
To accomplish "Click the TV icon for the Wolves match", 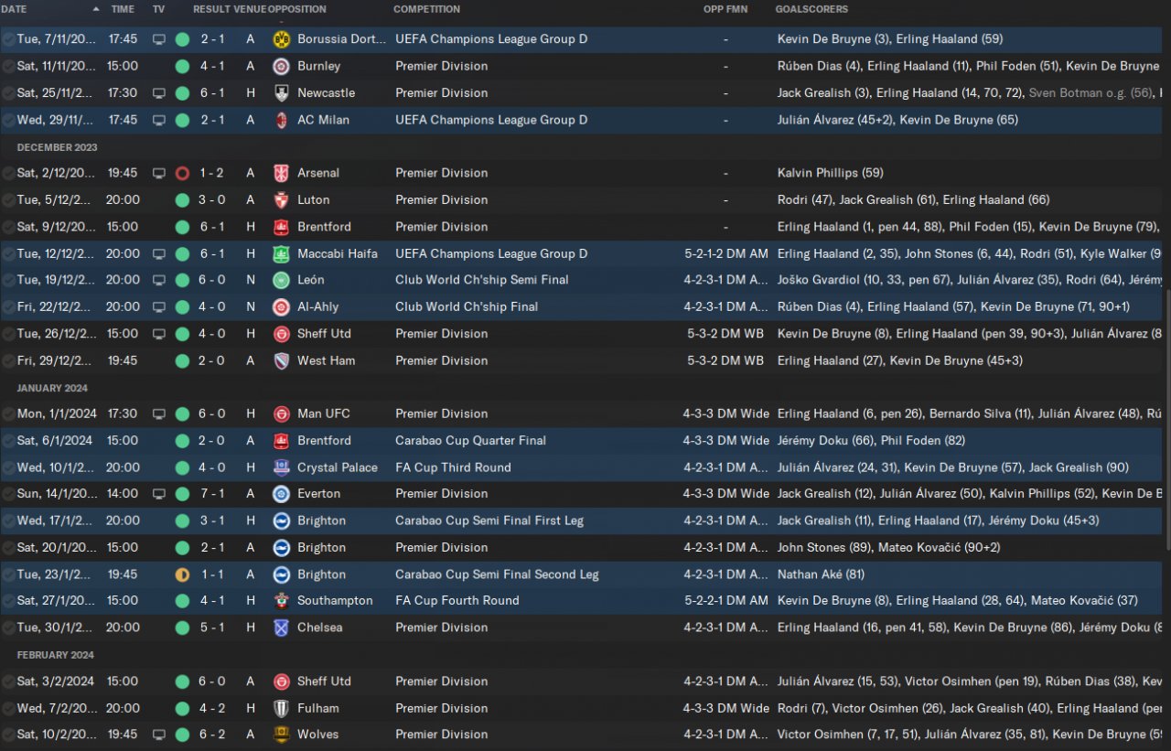I will [x=159, y=735].
